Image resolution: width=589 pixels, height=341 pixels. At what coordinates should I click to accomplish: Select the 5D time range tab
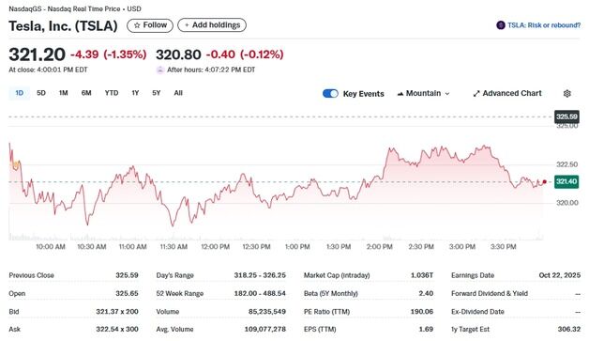(x=41, y=93)
